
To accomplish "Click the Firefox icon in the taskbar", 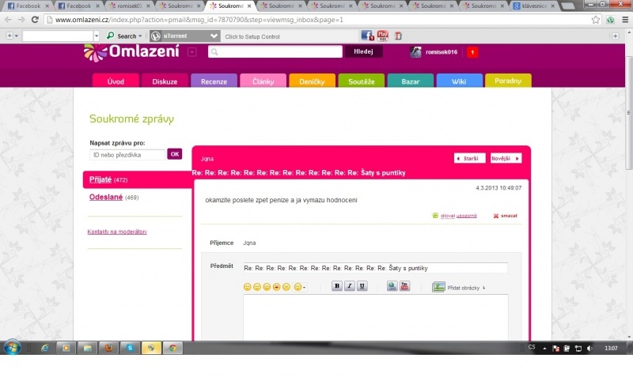I will (108, 348).
